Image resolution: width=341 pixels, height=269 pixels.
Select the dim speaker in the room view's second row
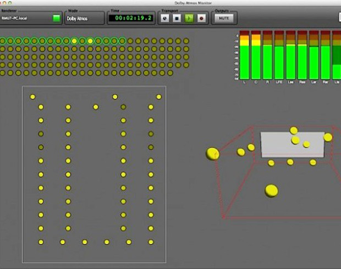(123, 107)
